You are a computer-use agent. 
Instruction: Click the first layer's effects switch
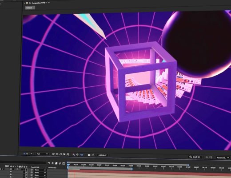pos(17,169)
